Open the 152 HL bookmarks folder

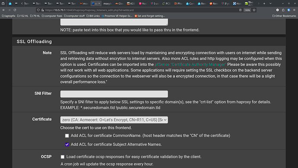(x=22, y=16)
